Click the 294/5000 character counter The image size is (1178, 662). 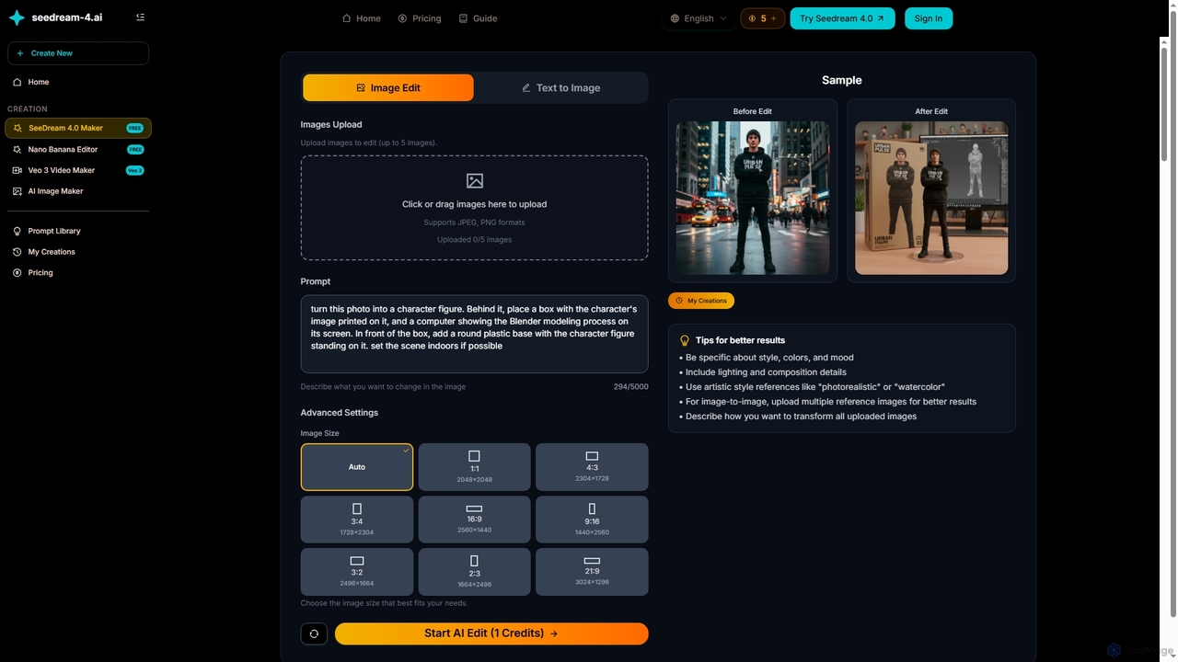point(631,387)
